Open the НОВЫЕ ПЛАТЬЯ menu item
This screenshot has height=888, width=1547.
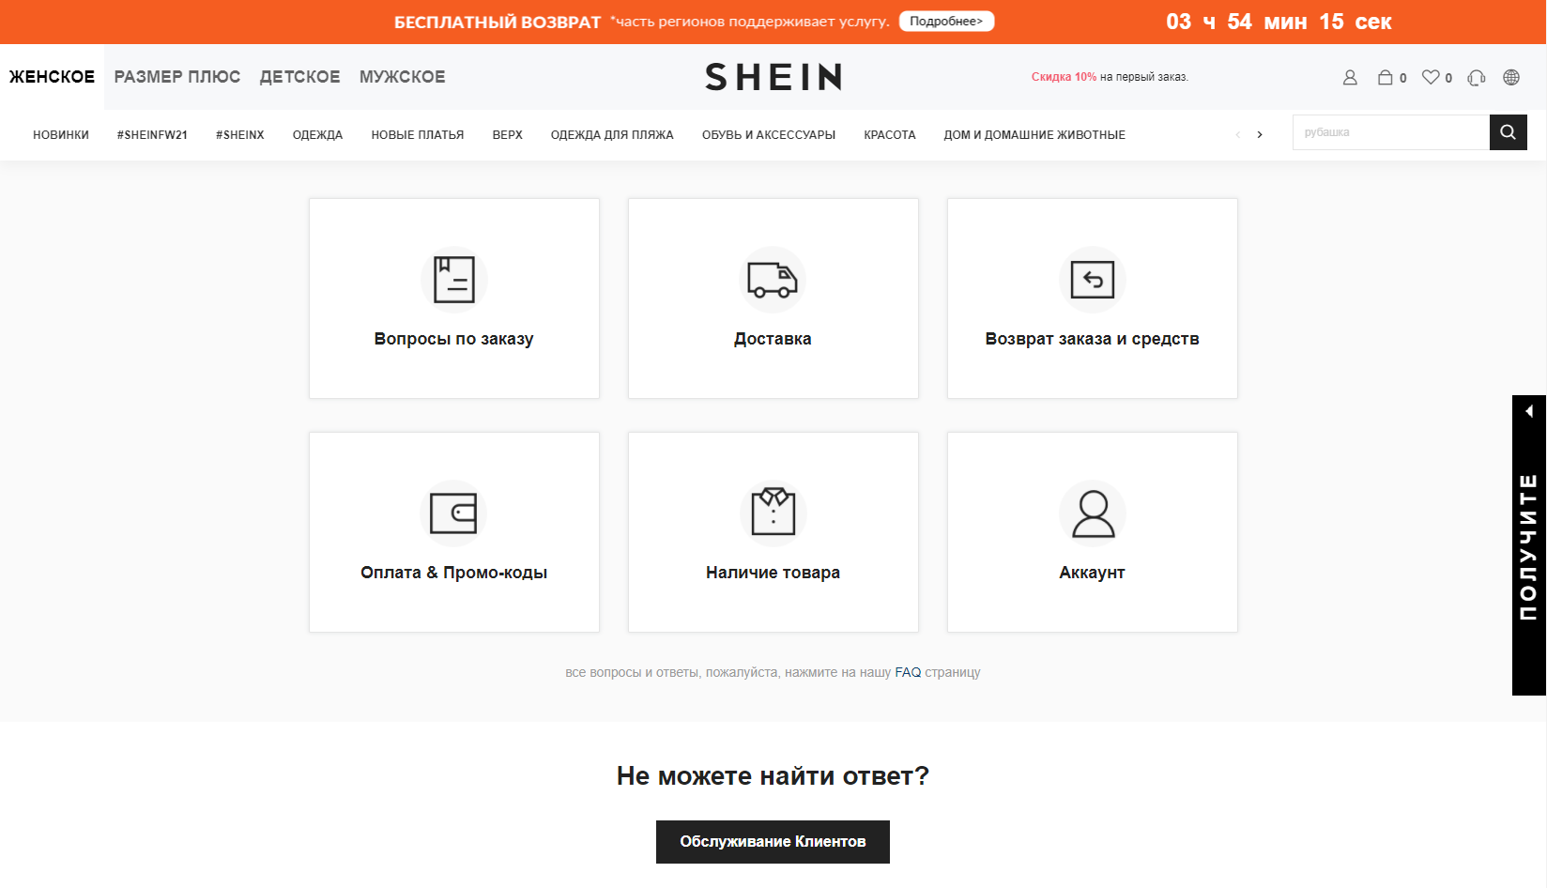pos(417,135)
